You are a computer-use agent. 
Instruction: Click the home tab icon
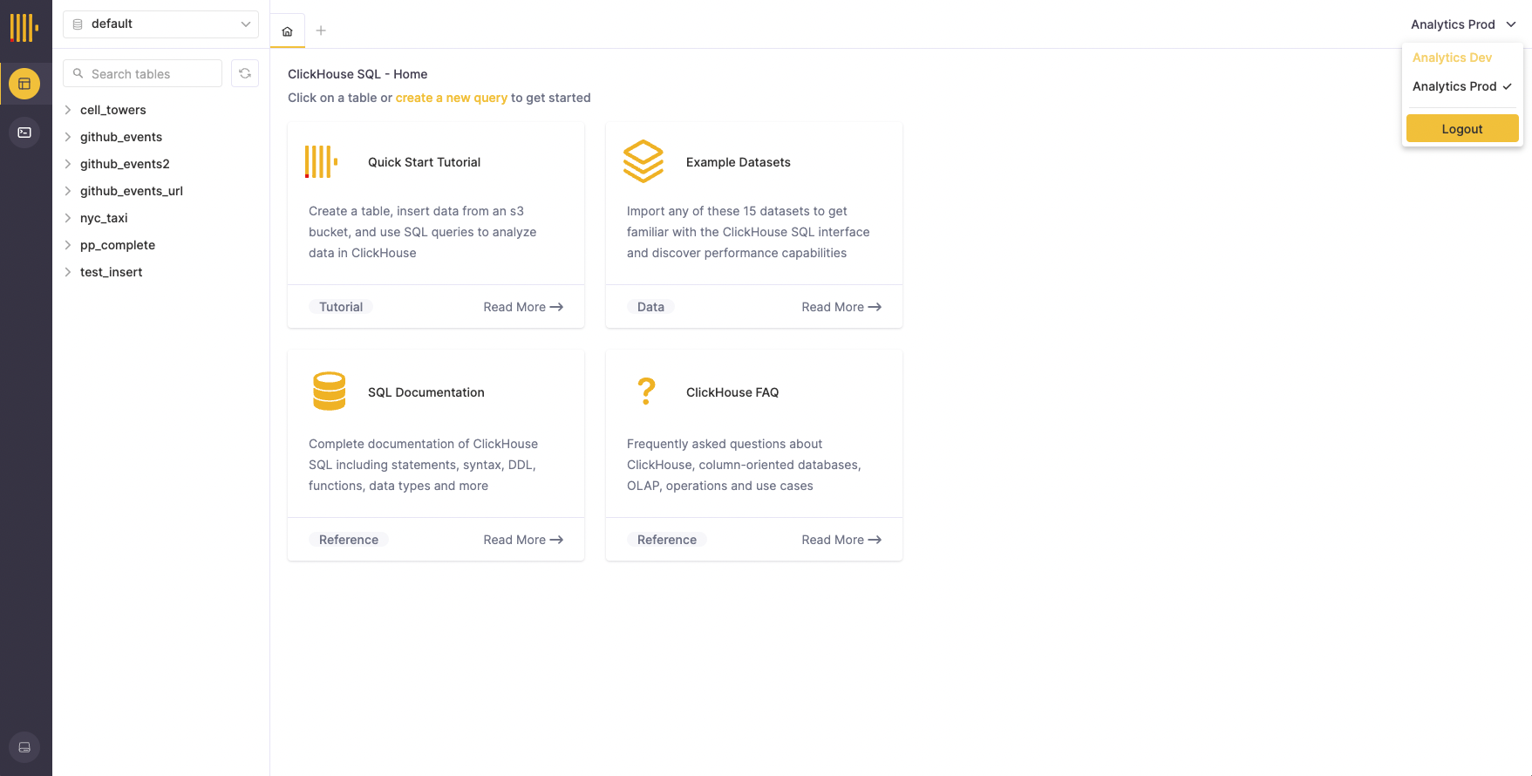point(287,31)
